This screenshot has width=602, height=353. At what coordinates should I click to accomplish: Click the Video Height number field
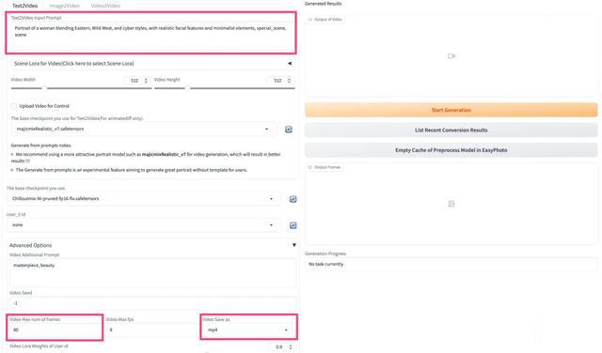tap(278, 81)
